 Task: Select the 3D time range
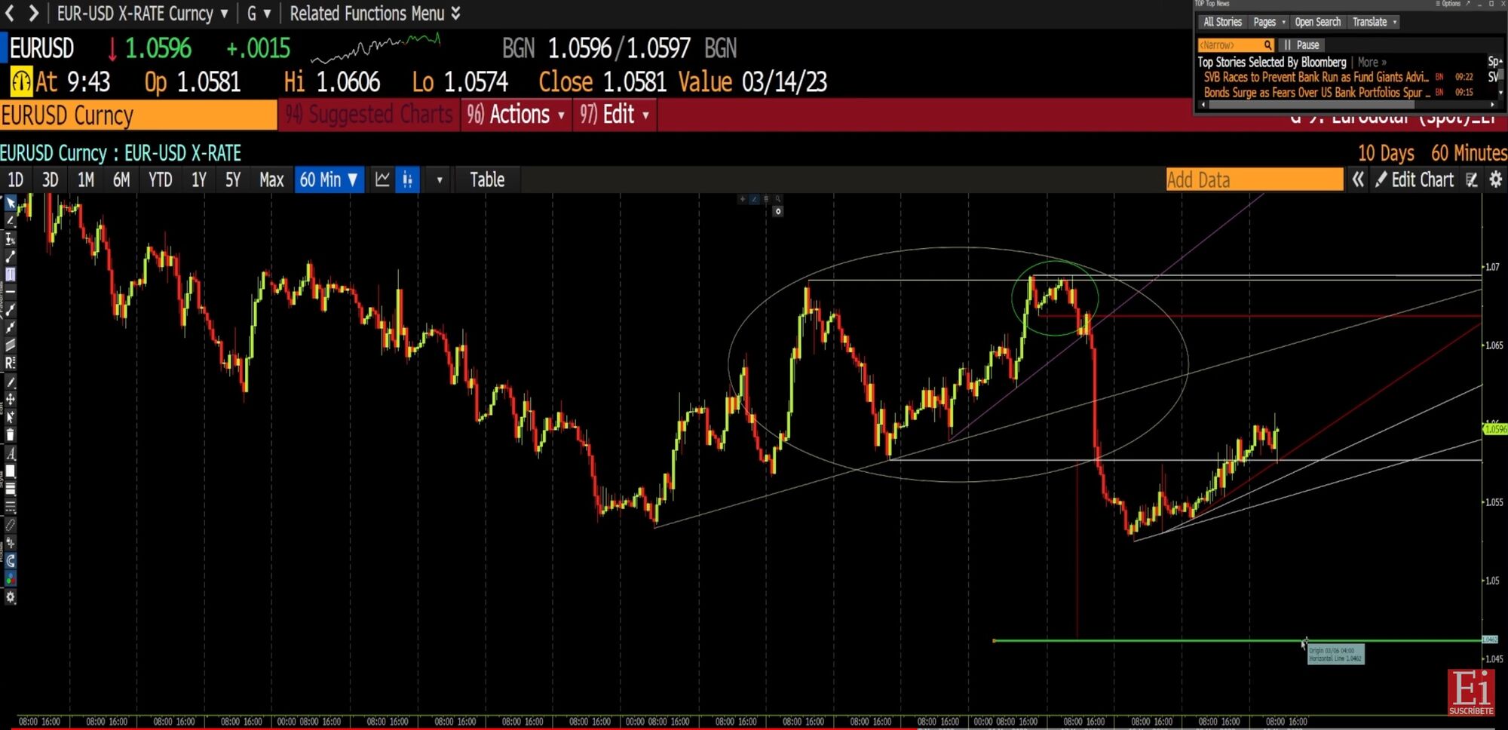(51, 179)
